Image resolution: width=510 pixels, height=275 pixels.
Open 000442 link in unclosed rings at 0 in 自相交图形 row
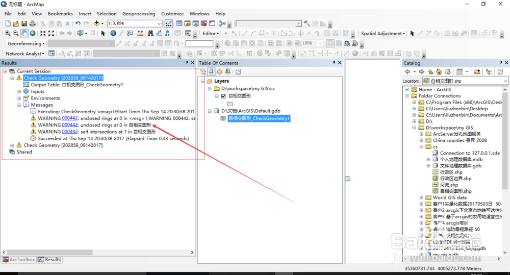pyautogui.click(x=70, y=125)
